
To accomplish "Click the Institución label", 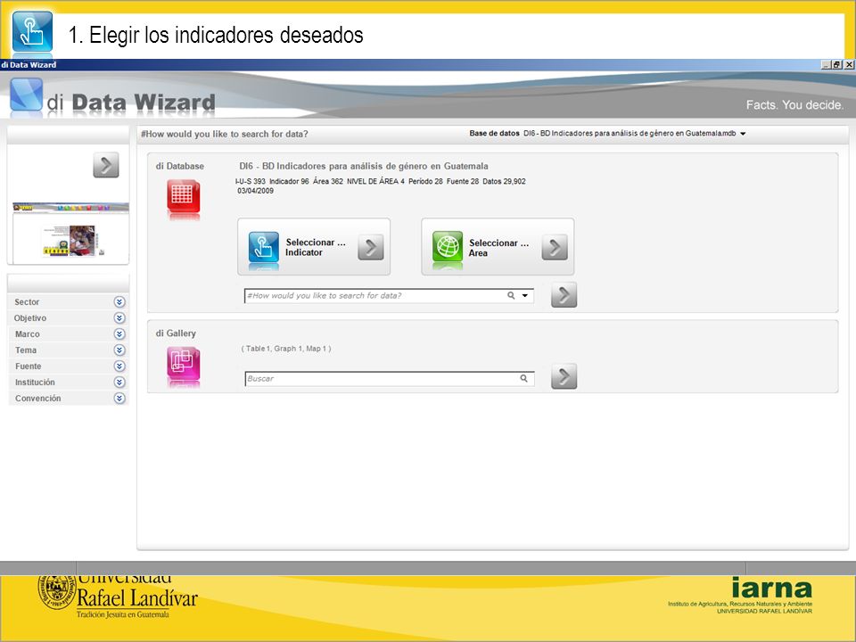I will 35,383.
